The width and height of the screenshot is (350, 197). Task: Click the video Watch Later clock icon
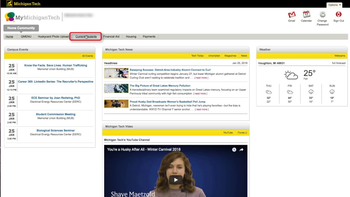point(234,150)
